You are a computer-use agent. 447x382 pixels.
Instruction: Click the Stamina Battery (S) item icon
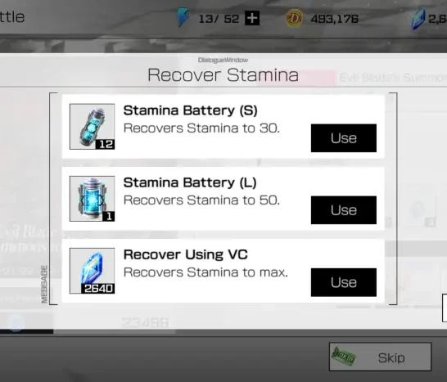tap(92, 127)
